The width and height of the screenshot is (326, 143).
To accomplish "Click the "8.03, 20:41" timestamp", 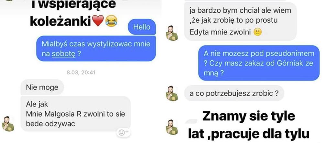I will 81,72.
